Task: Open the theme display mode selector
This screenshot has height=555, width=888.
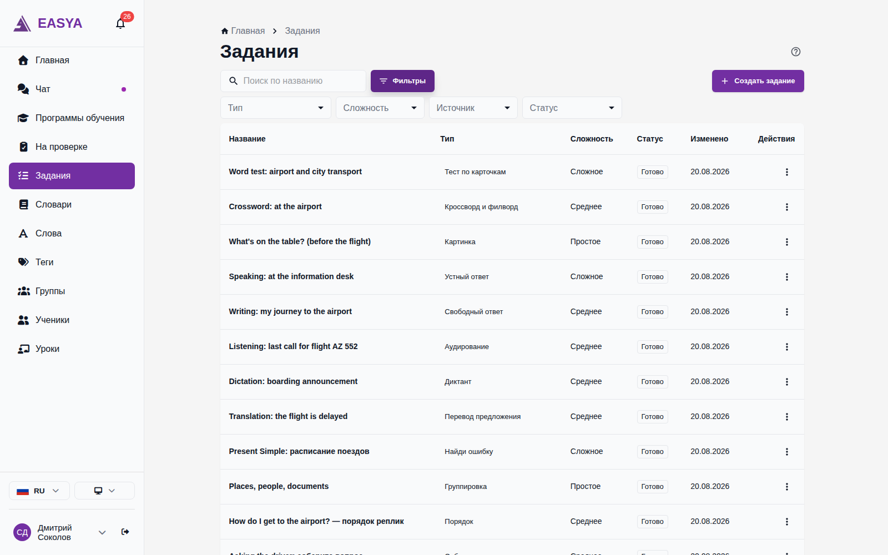Action: coord(104,491)
